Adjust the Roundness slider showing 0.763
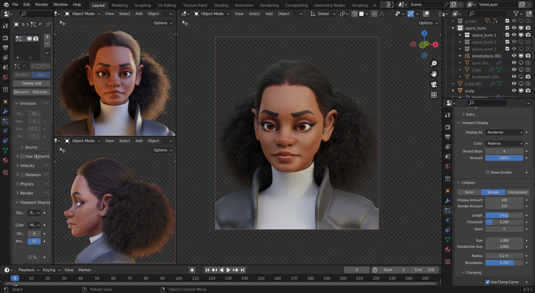This screenshot has width=535, height=293. (504, 263)
